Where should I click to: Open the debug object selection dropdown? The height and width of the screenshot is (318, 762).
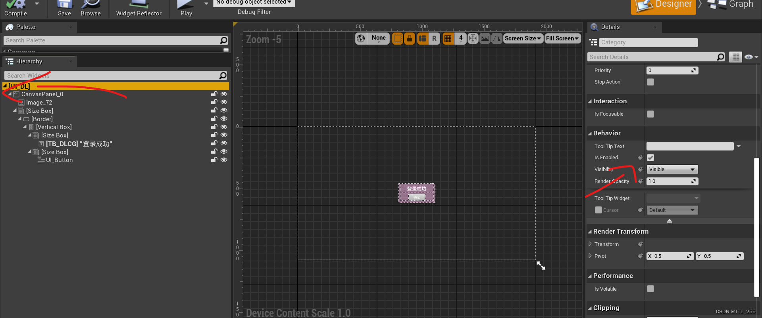pyautogui.click(x=254, y=2)
